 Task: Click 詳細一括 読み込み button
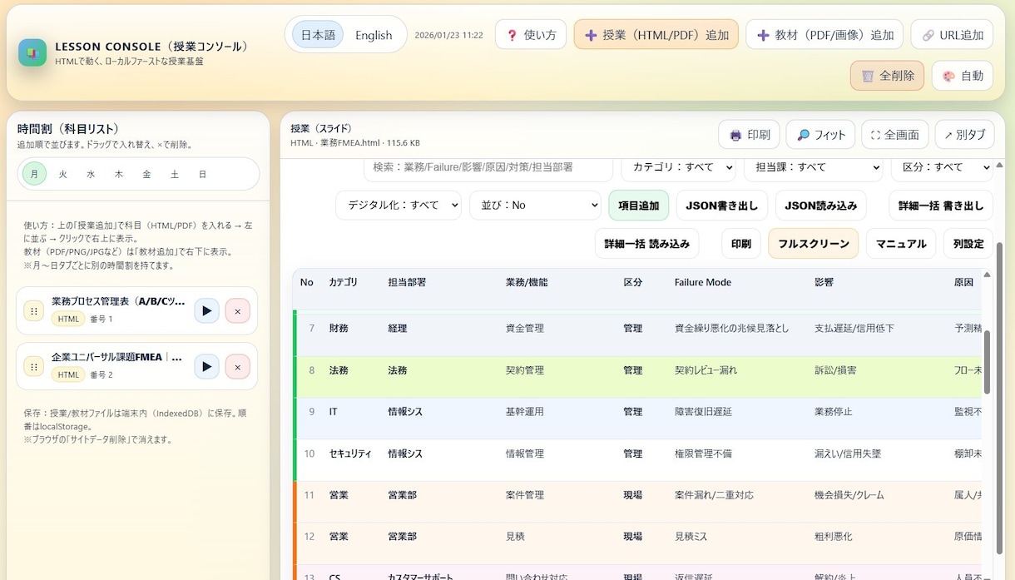pos(647,244)
